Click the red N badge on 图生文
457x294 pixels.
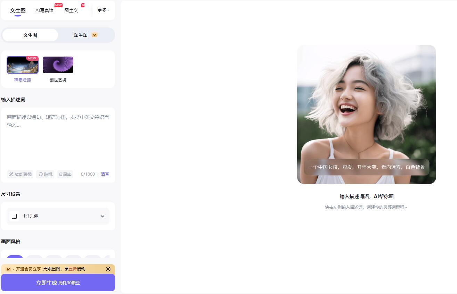[x=83, y=5]
